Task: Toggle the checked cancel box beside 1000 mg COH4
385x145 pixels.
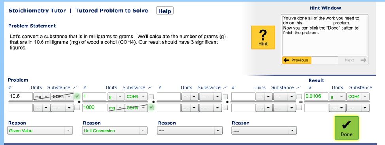Action: (x=151, y=107)
